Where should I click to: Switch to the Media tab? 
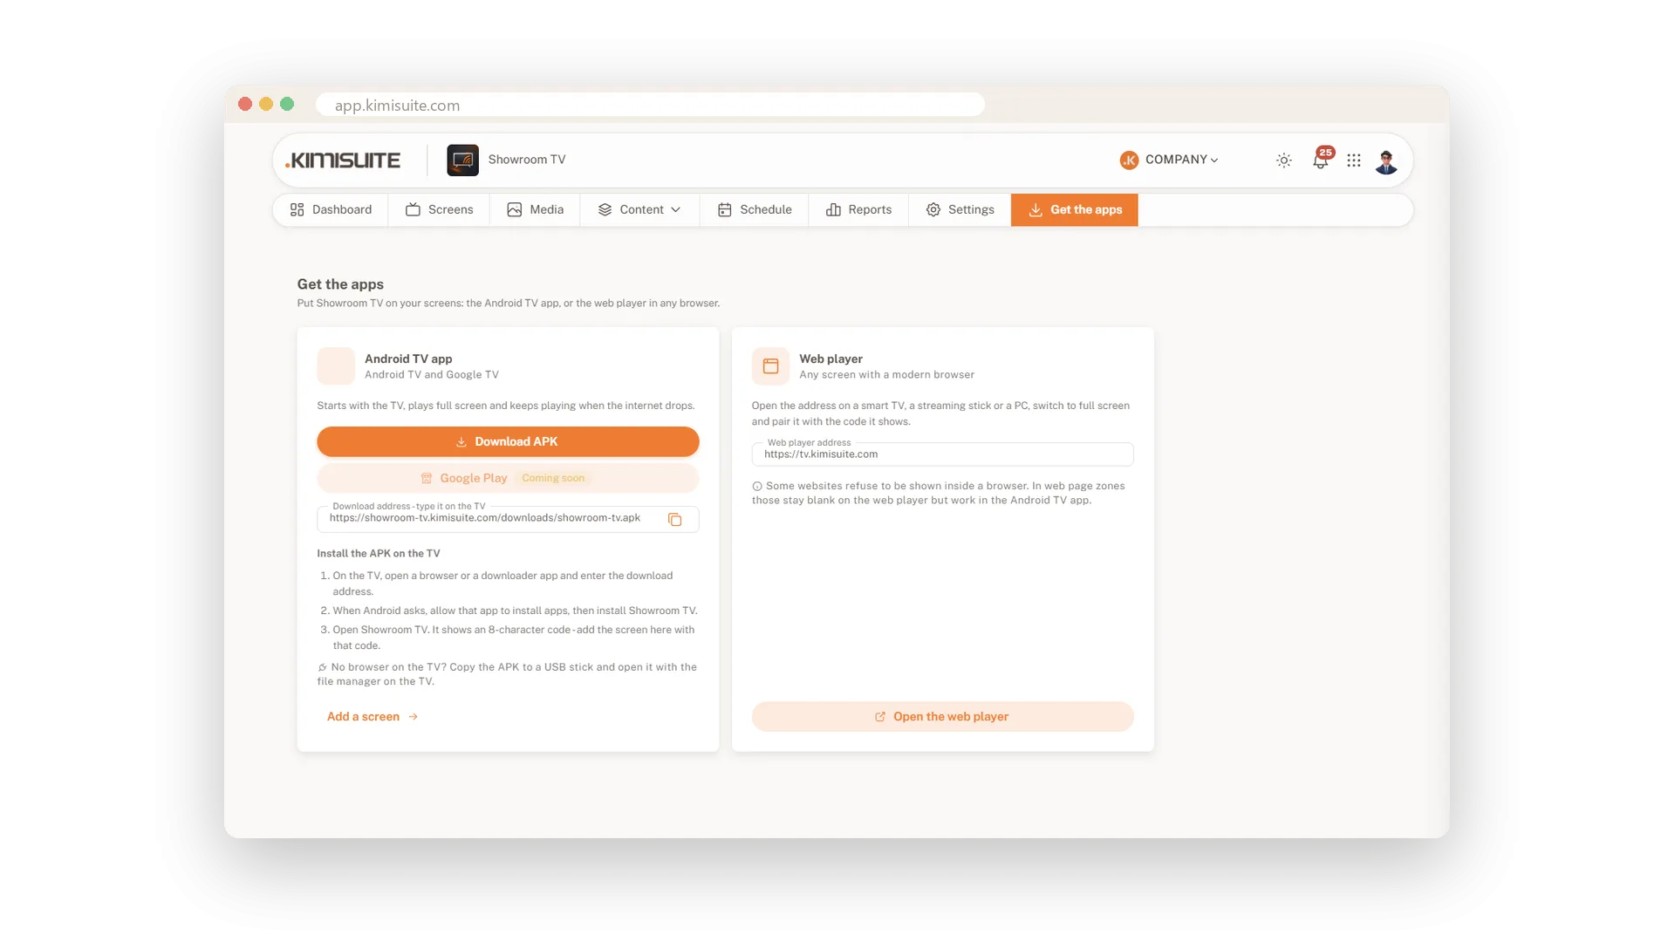click(535, 209)
